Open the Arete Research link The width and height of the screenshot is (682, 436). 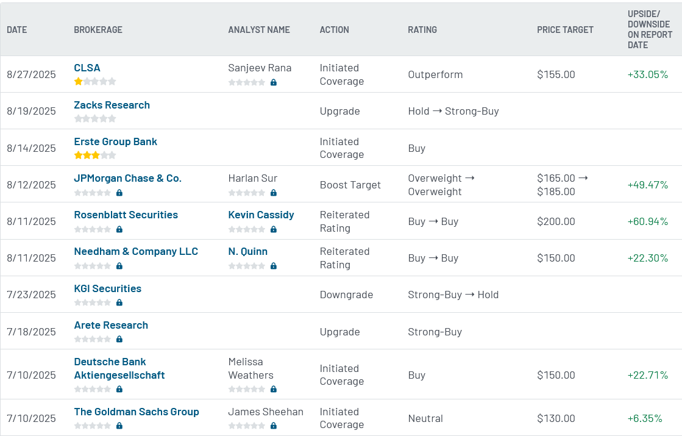pos(111,325)
